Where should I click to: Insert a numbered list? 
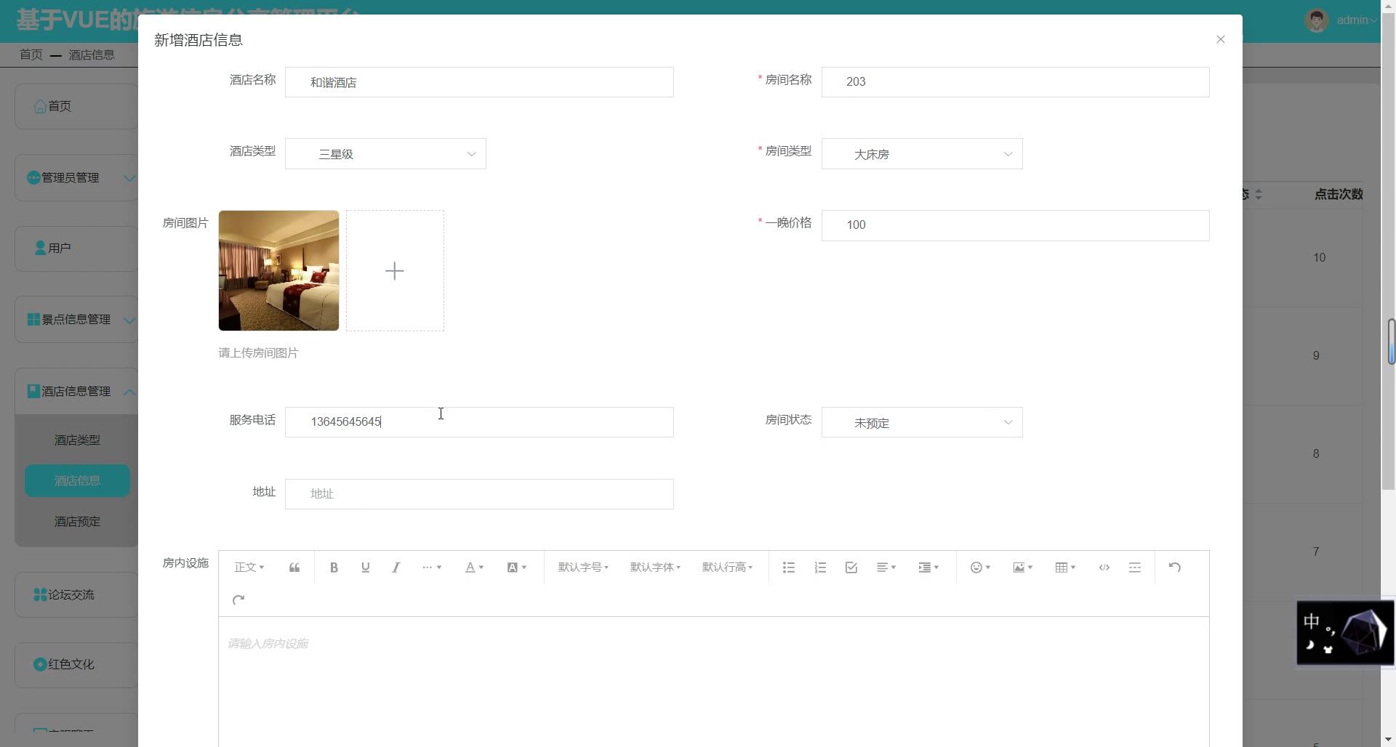820,568
